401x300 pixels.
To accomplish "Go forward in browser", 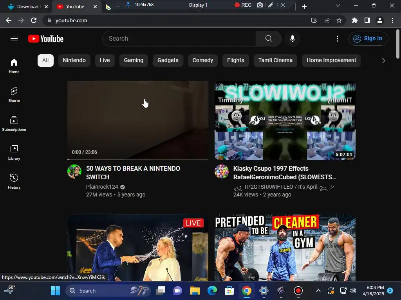I will pos(21,20).
